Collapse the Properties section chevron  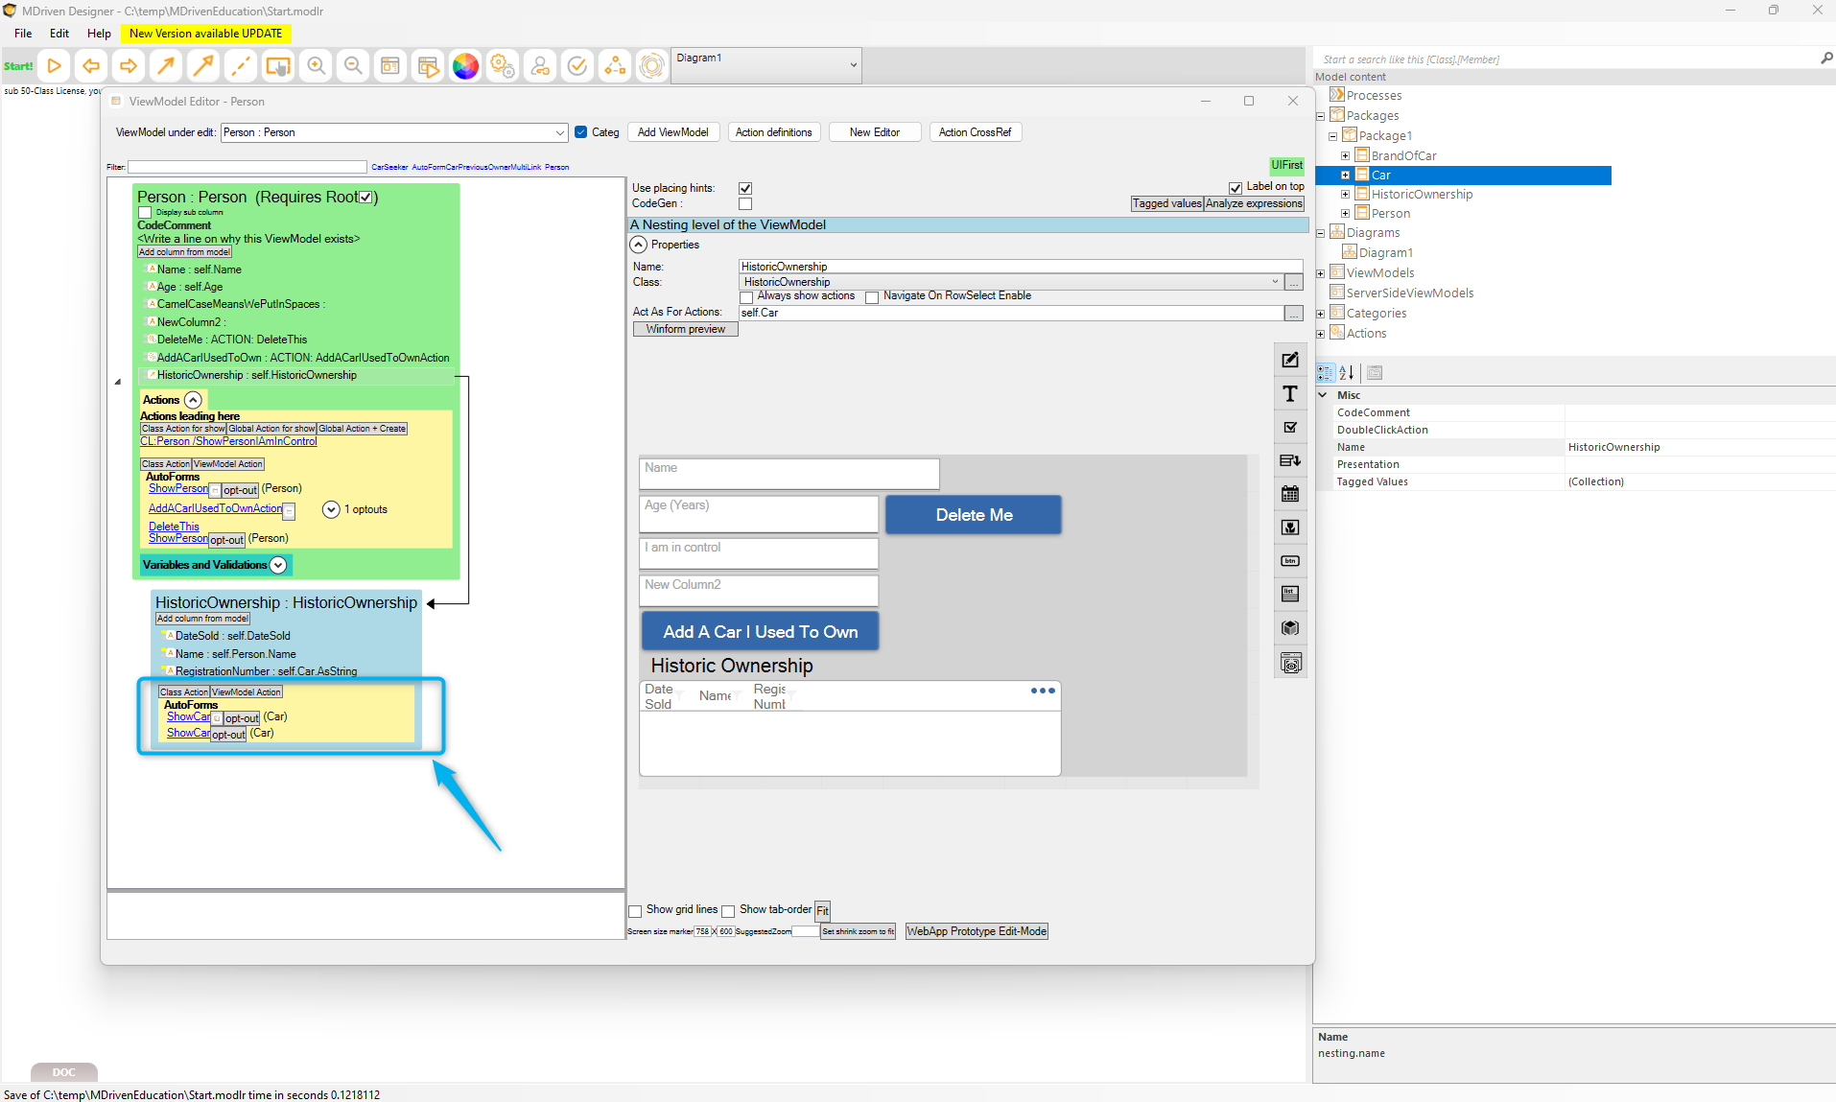(x=639, y=245)
